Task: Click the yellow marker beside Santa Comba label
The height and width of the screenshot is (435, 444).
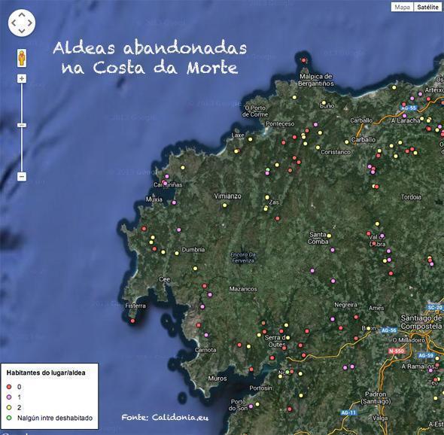Action: point(329,236)
